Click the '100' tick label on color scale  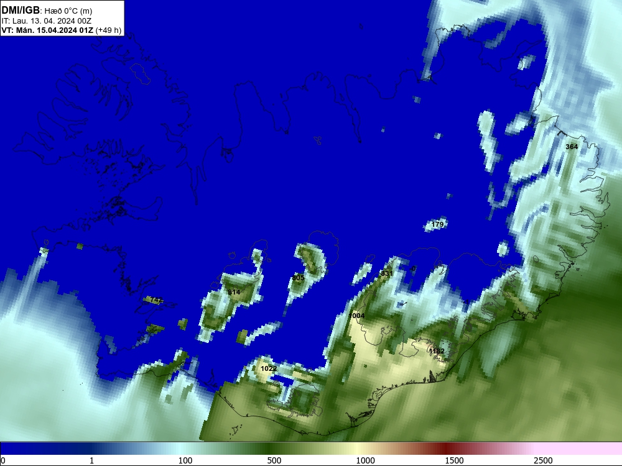(x=185, y=460)
